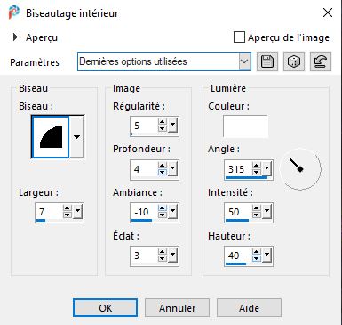Screen dimensions: 342x325
Task: Open the Angle slider popup arrow
Action: pyautogui.click(x=266, y=169)
